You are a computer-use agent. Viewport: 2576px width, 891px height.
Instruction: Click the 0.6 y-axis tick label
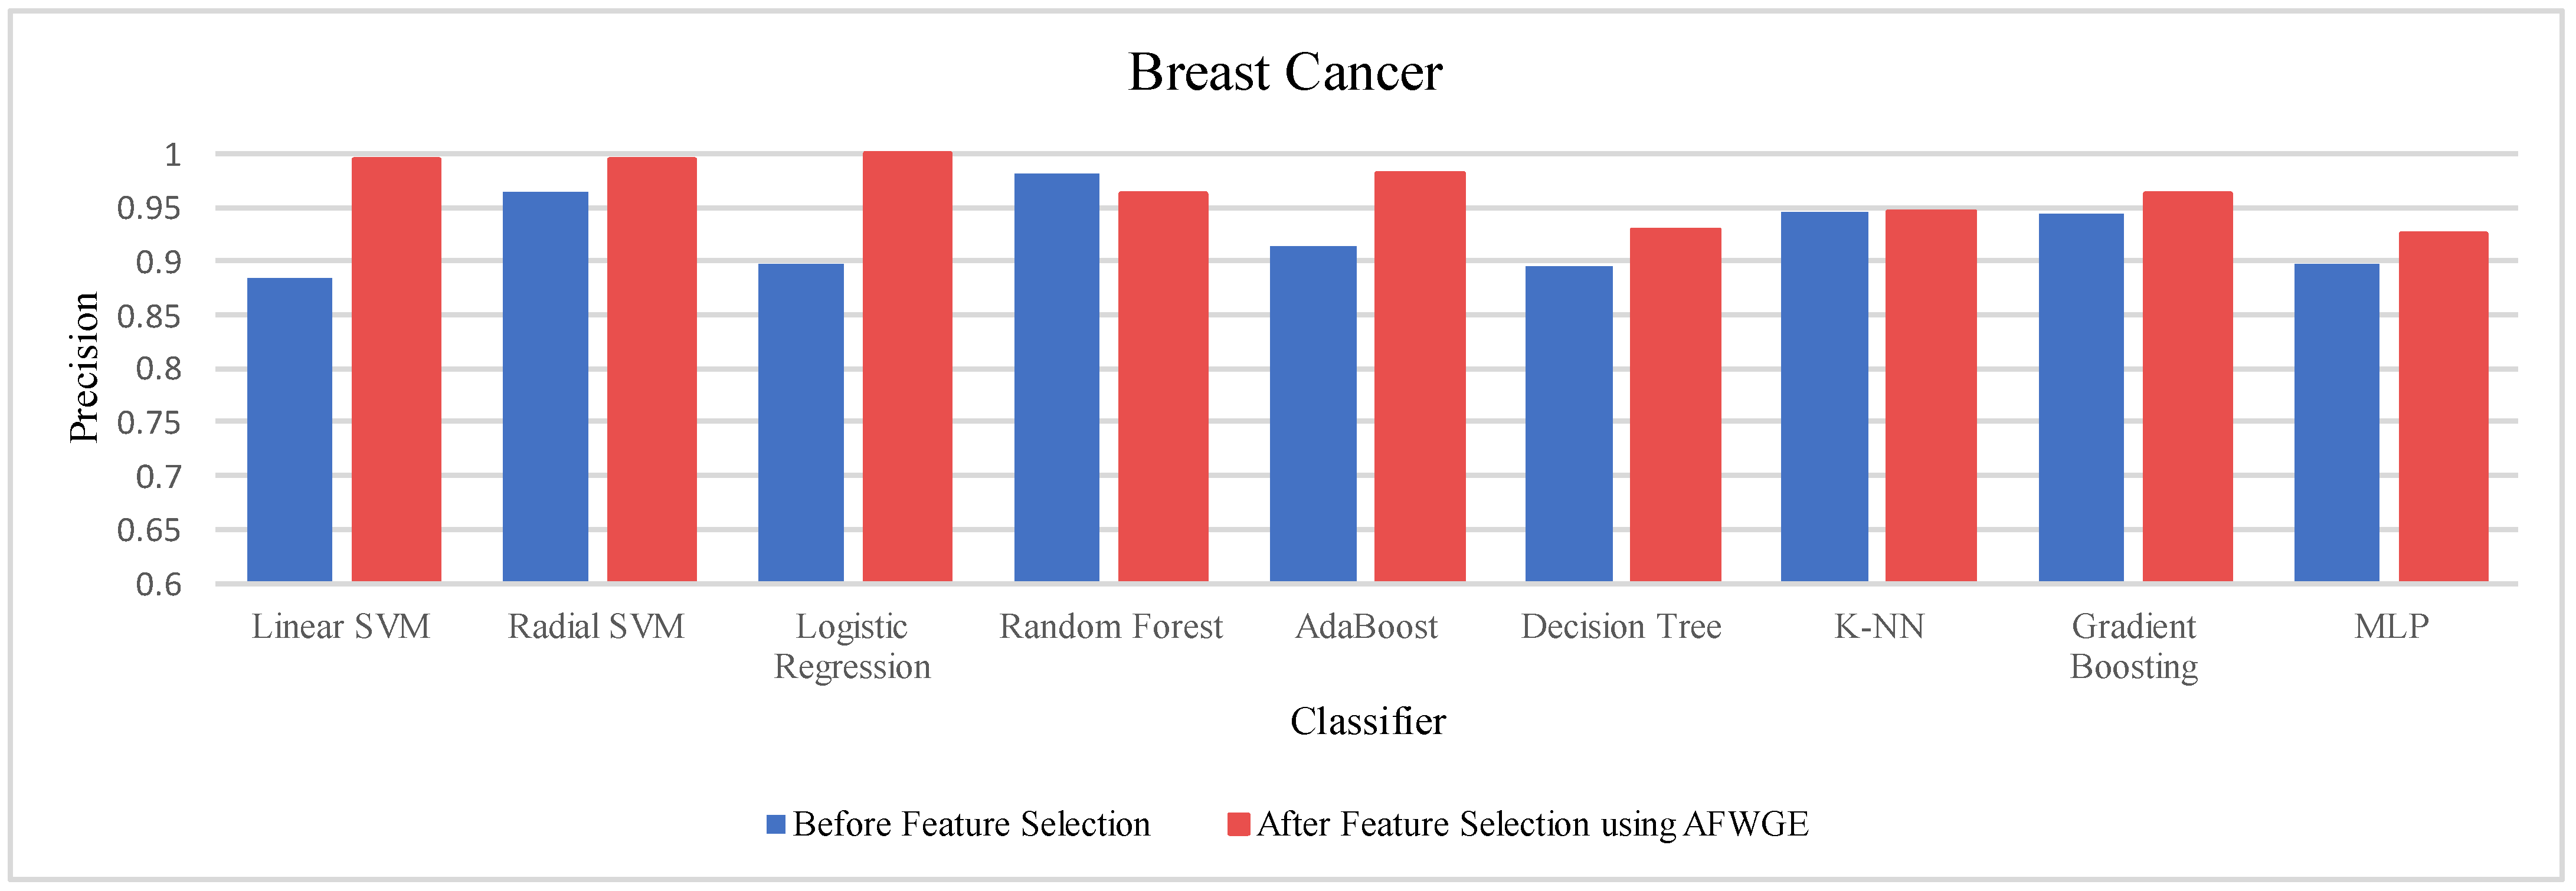tap(158, 584)
